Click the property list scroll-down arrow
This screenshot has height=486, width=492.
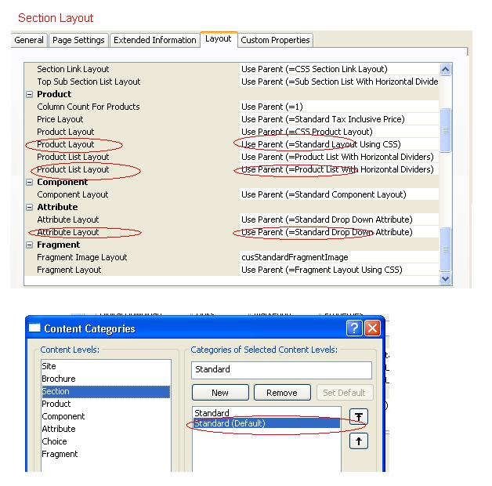(x=445, y=277)
